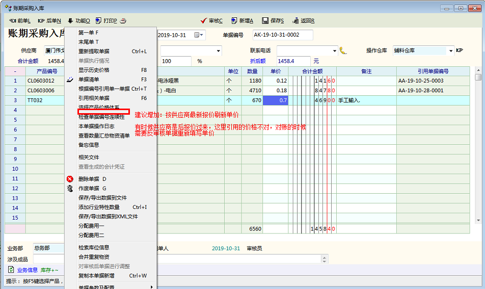485x289 pixels.
Task: Click the pointing hand icon beside 操作仓库
Action: (460, 50)
